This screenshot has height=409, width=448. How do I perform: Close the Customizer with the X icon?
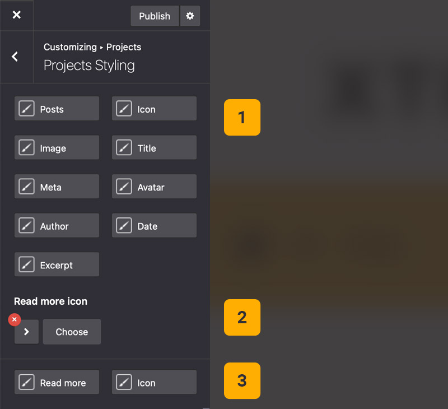point(16,15)
